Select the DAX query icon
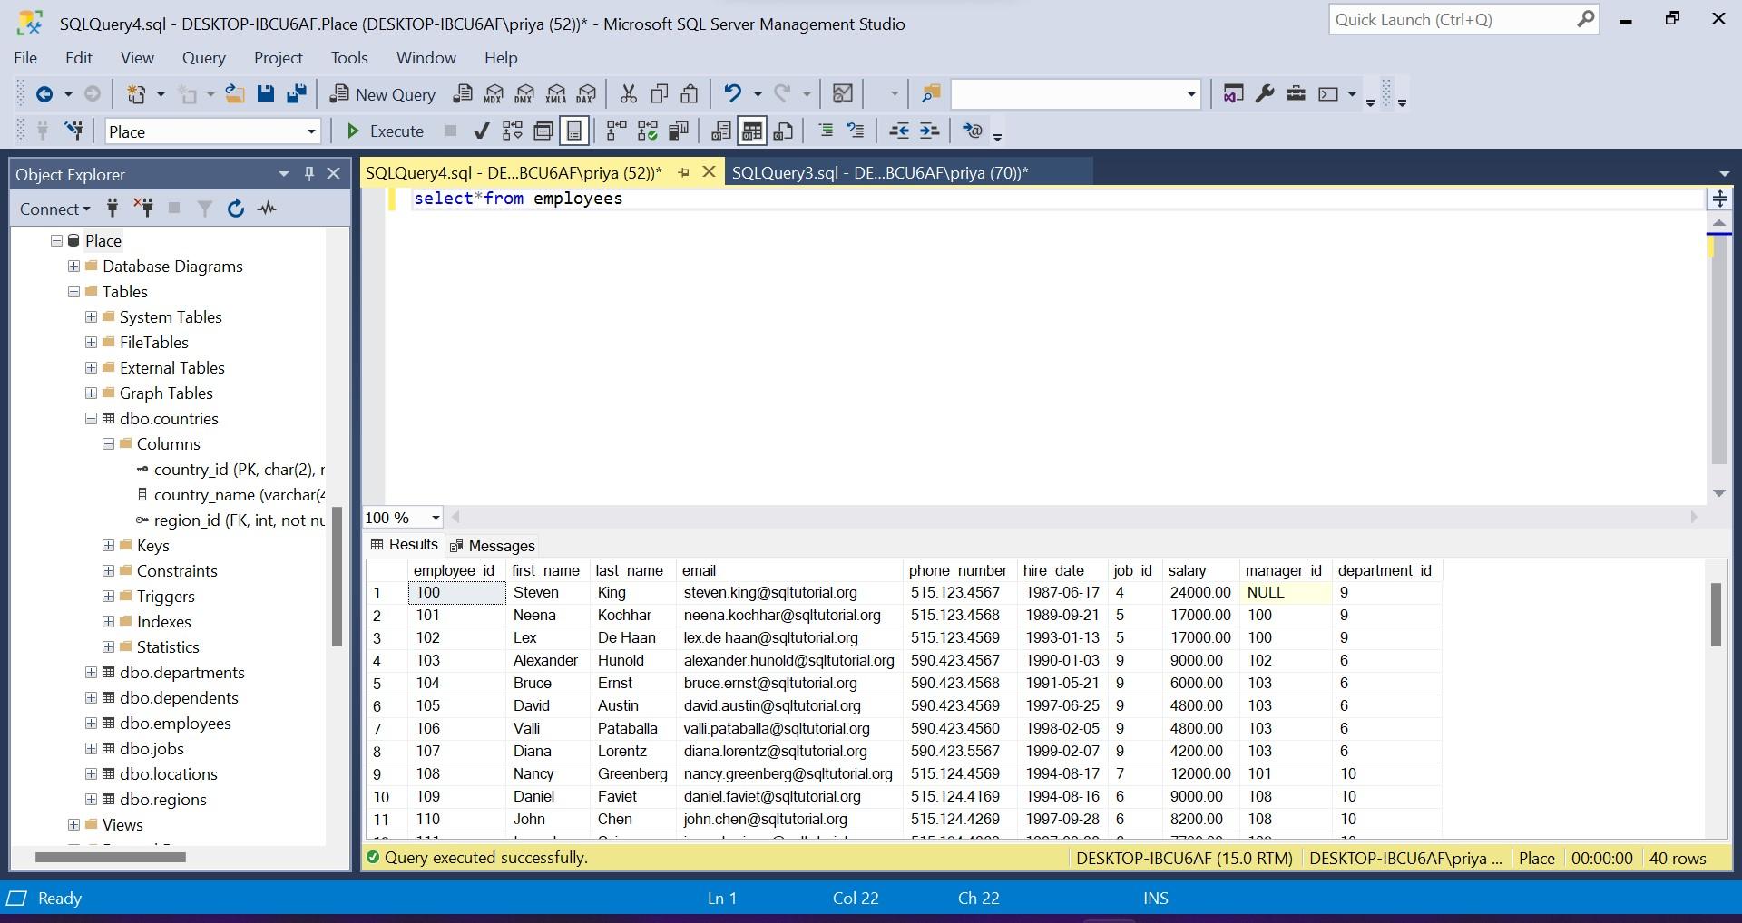This screenshot has width=1742, height=923. point(587,93)
